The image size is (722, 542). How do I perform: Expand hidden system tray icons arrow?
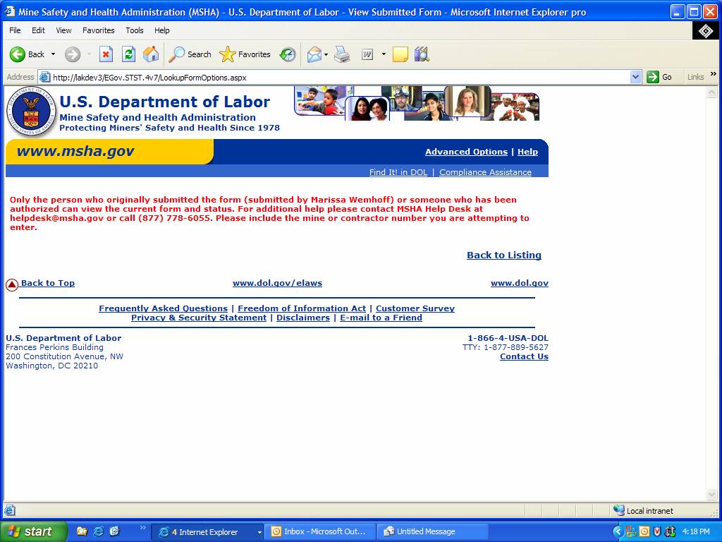pos(618,531)
